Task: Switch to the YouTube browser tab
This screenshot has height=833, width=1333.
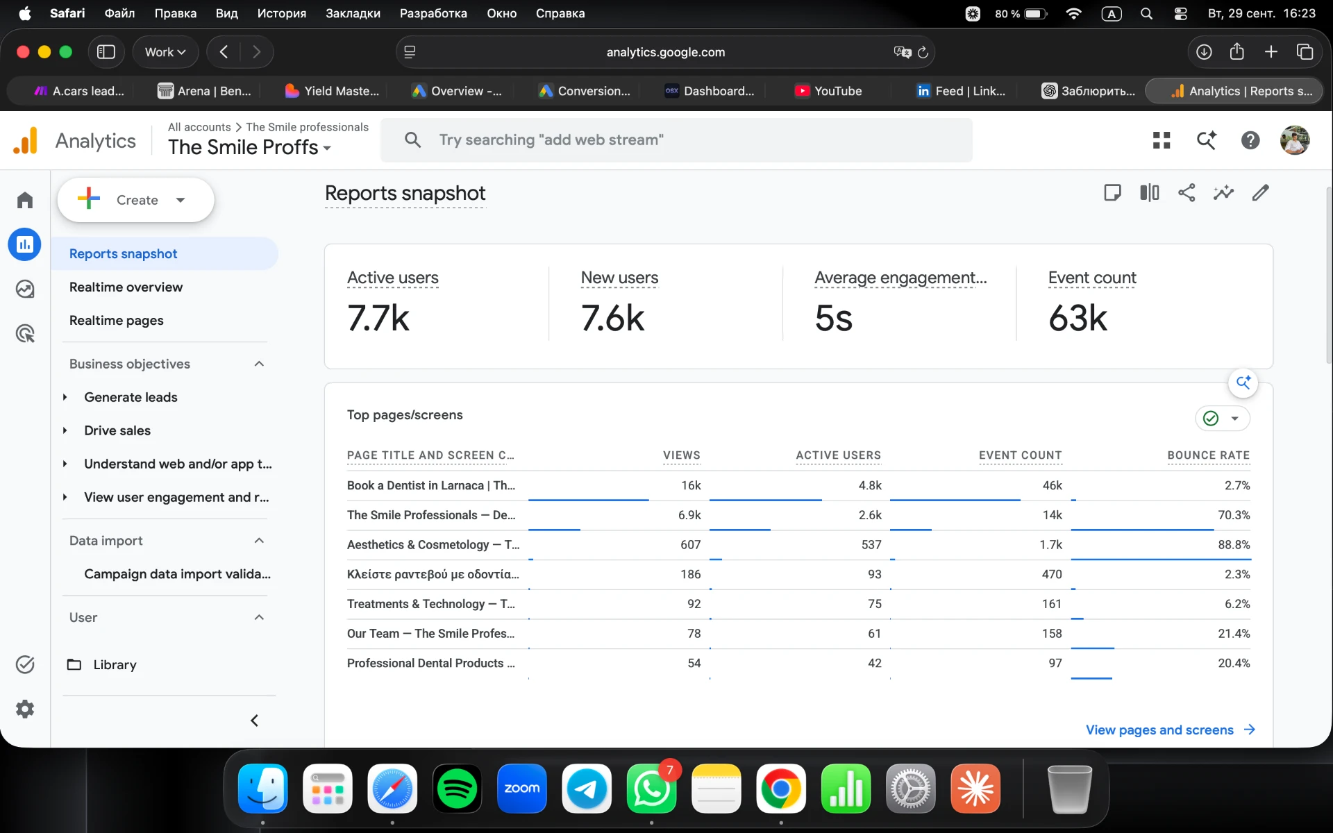Action: click(829, 91)
